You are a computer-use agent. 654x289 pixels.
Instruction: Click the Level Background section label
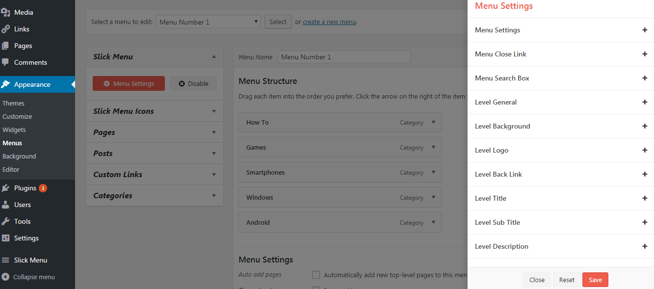click(502, 126)
